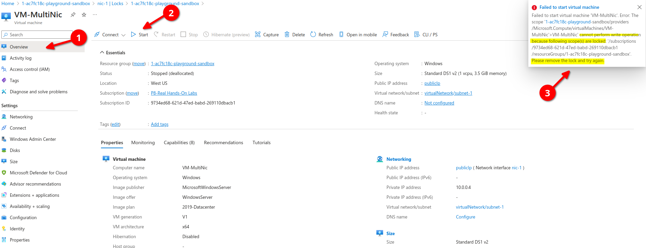Image resolution: width=646 pixels, height=248 pixels.
Task: Click the Capture icon in toolbar
Action: click(x=258, y=35)
